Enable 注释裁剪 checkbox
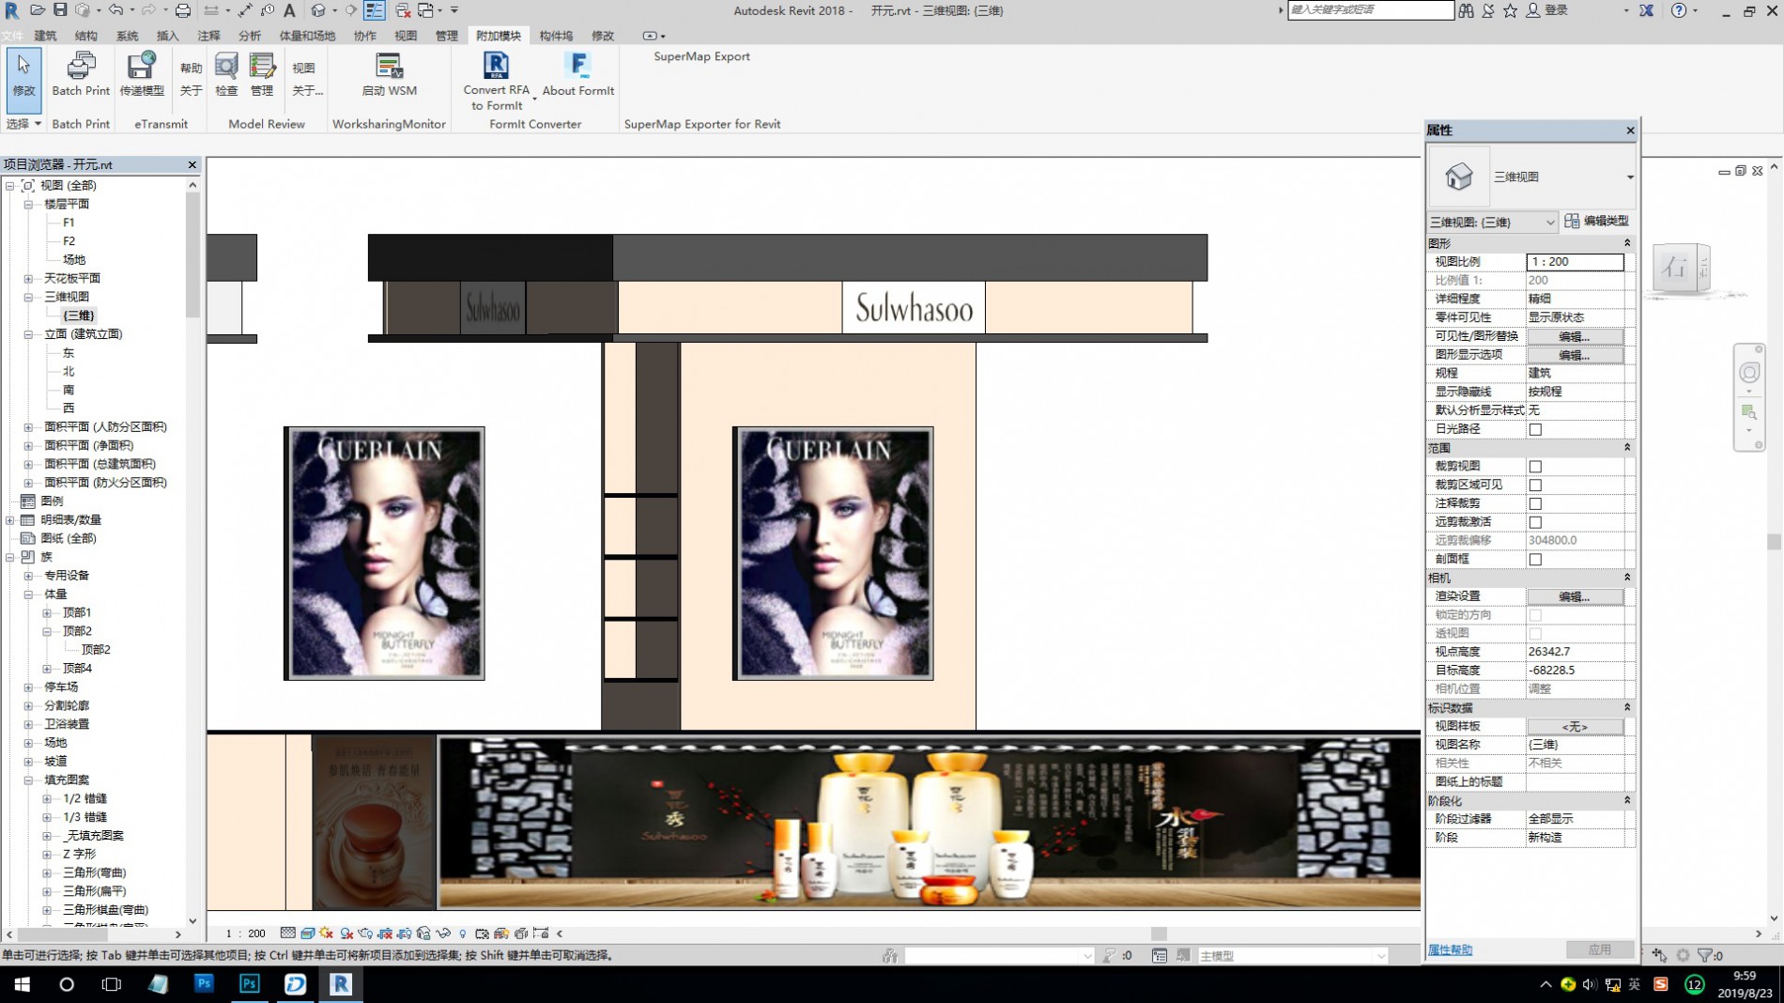Screen dimensions: 1784x1003 click(x=1535, y=503)
